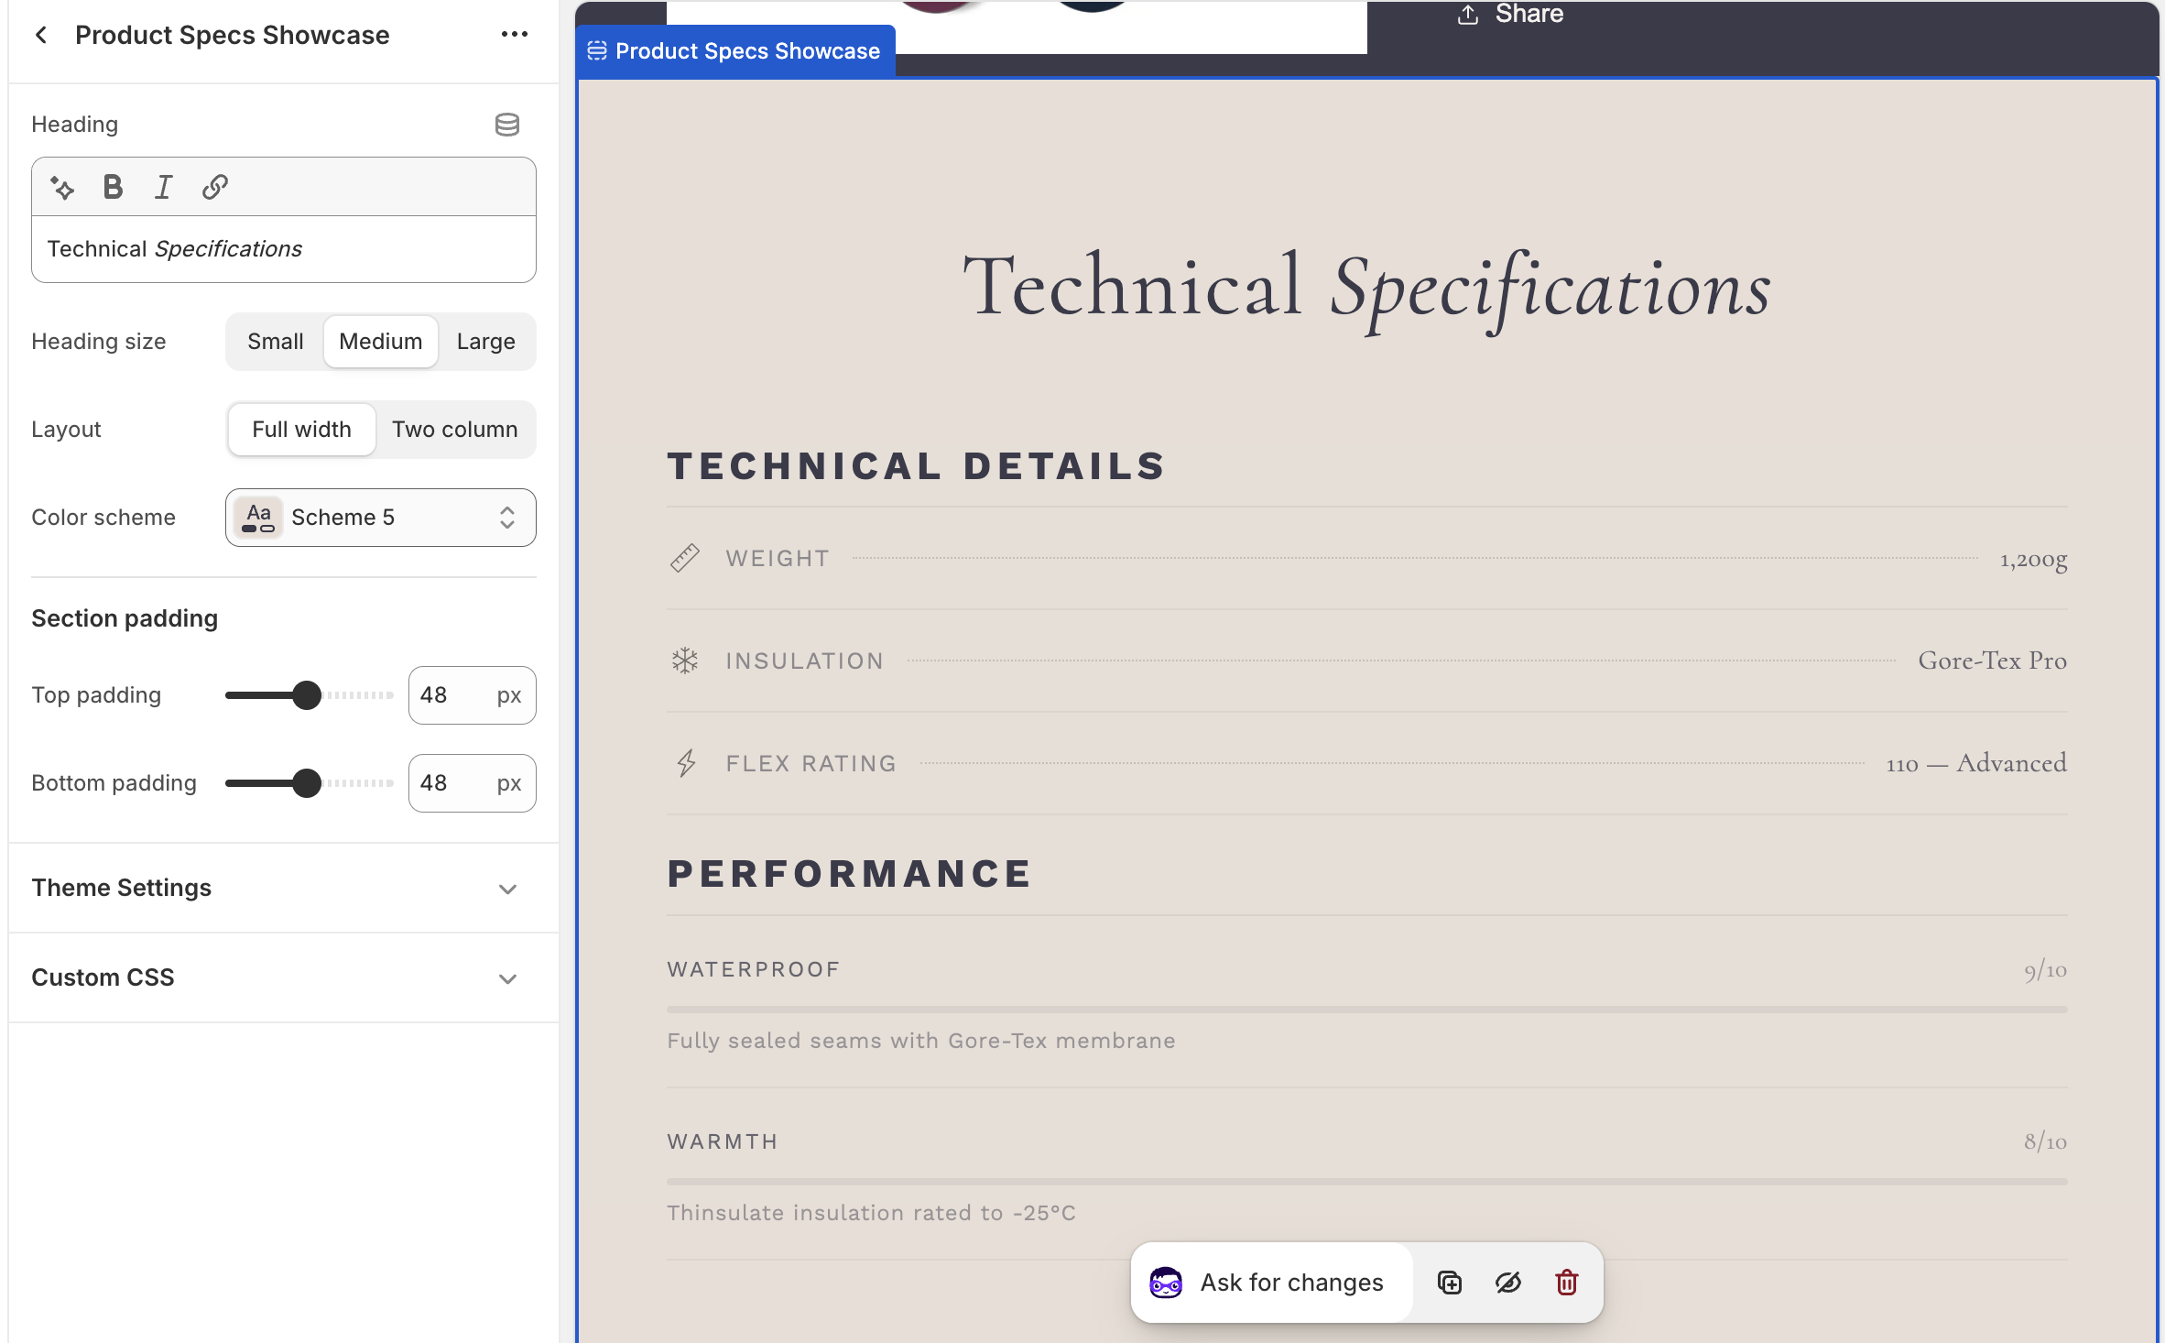The image size is (2165, 1343).
Task: Apply bold formatting to the heading text
Action: tap(112, 187)
